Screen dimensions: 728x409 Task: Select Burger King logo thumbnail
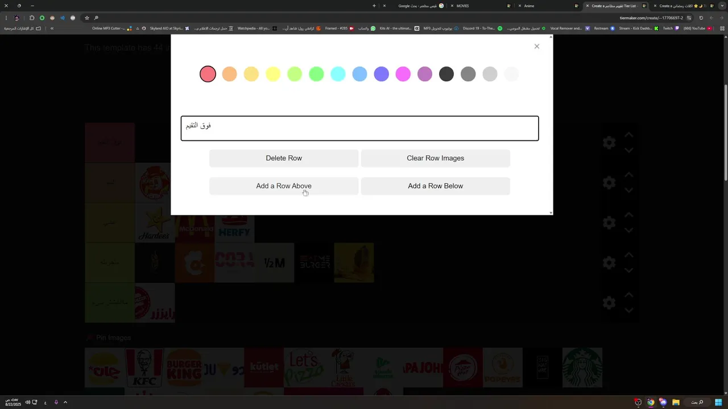tap(184, 368)
